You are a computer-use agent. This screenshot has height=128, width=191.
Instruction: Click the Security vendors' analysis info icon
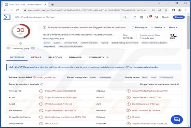42,84
